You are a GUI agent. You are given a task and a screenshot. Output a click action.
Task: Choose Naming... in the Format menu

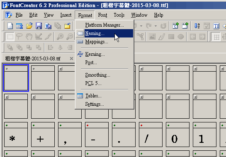104,33
